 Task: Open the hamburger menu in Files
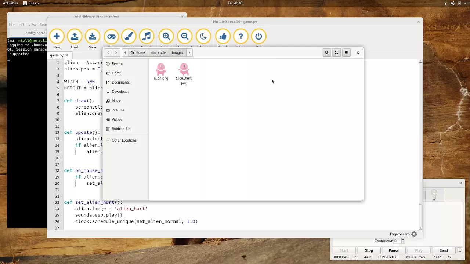(x=346, y=52)
